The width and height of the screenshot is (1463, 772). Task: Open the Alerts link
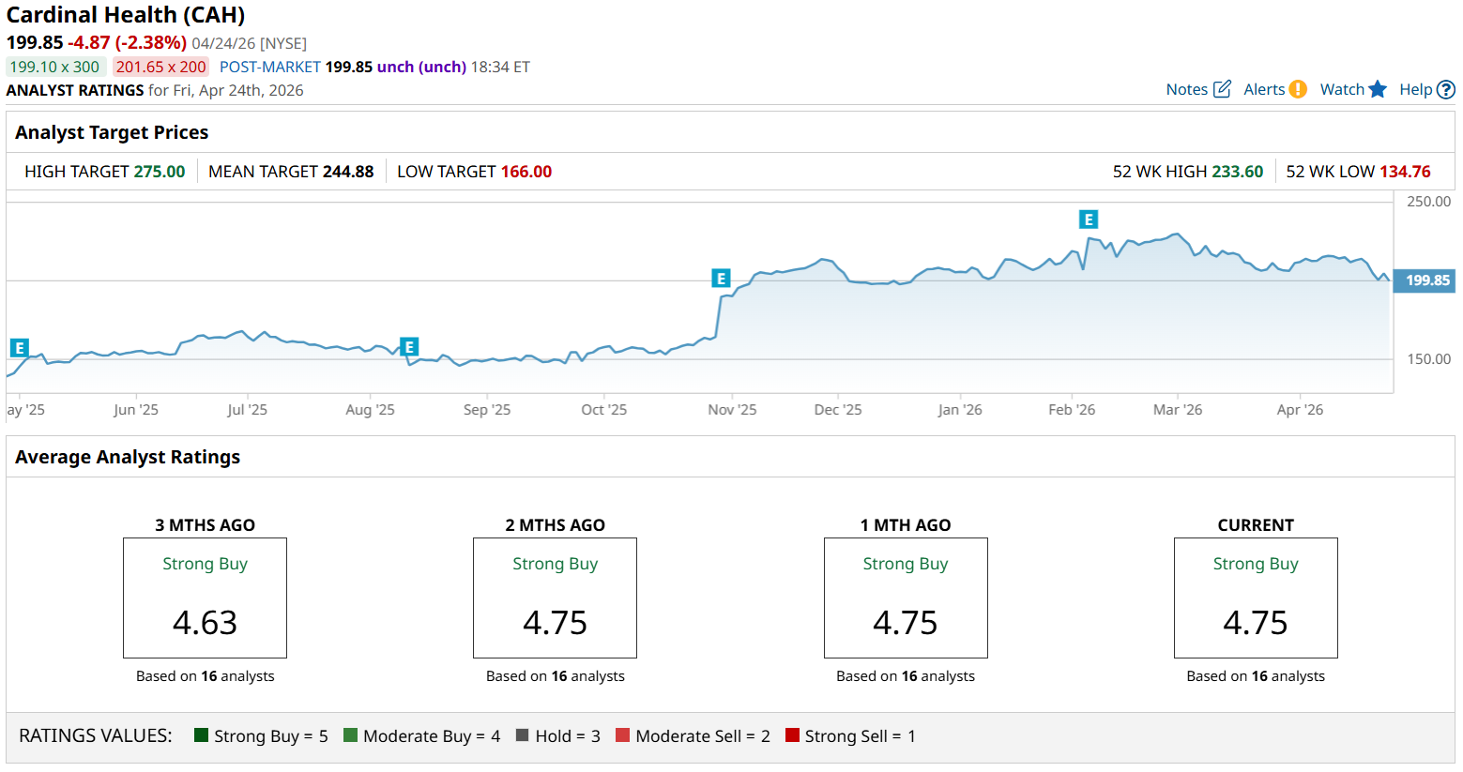[1264, 89]
